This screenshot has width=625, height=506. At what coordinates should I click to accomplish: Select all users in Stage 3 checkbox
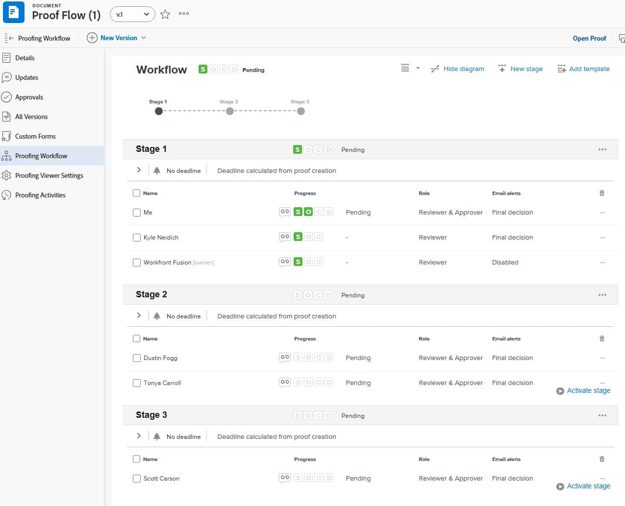[137, 459]
